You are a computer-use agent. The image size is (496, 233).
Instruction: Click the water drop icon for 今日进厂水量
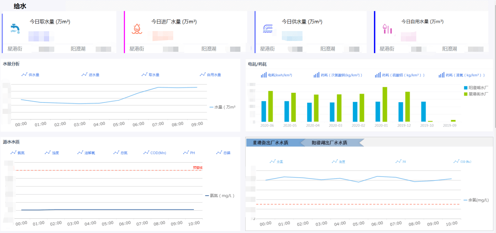coord(137,28)
